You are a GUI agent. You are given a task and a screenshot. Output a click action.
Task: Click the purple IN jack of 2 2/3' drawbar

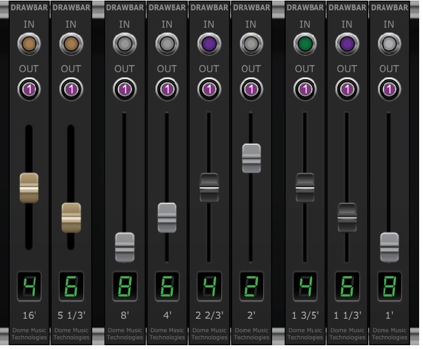point(209,44)
